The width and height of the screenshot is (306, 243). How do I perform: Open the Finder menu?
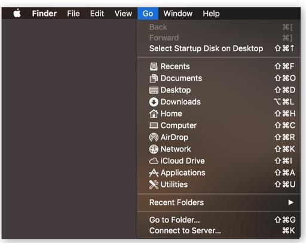click(x=44, y=14)
